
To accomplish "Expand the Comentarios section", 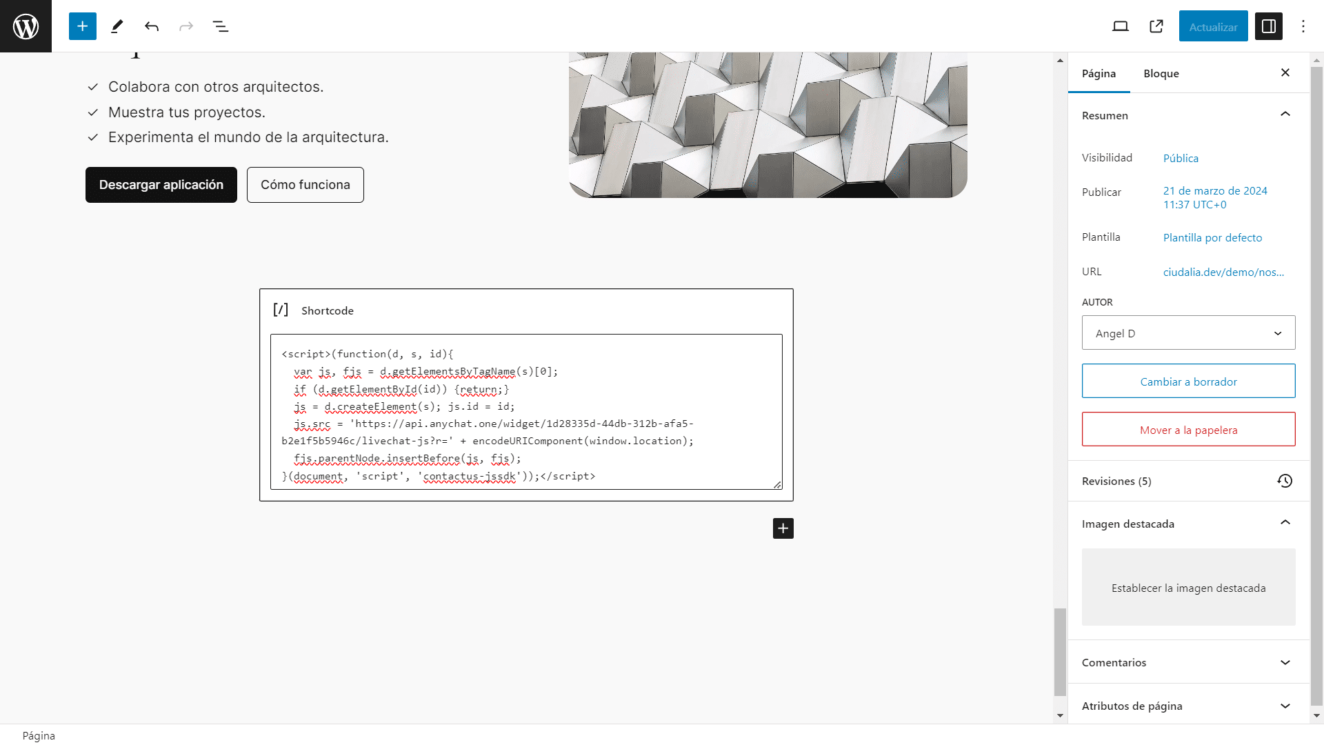I will coord(1285,662).
